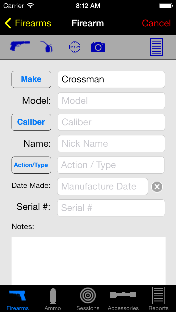Image resolution: width=176 pixels, height=312 pixels.
Task: Tap the Firearms tab at bottom
Action: tap(18, 299)
